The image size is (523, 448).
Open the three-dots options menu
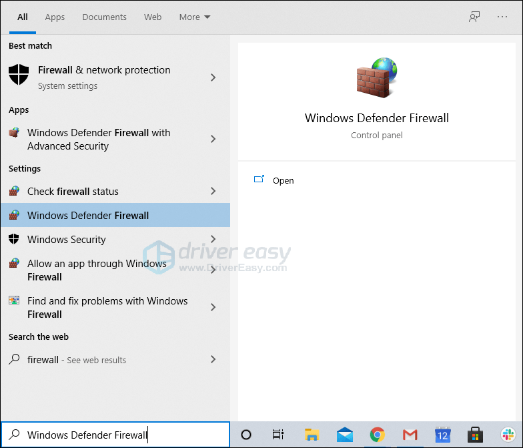502,17
